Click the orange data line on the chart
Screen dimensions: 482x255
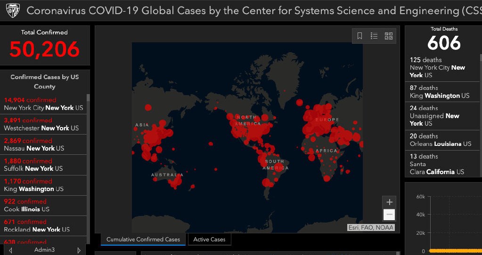click(x=456, y=251)
